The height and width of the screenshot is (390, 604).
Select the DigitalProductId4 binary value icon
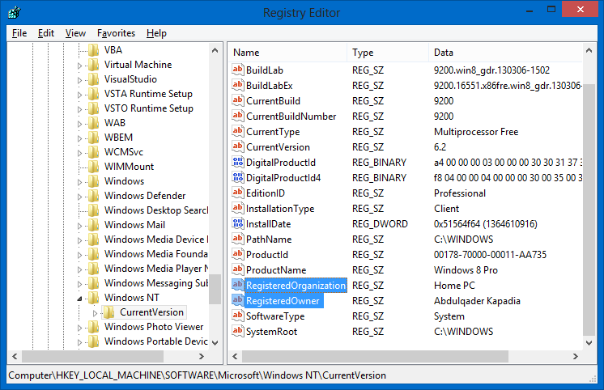[238, 177]
